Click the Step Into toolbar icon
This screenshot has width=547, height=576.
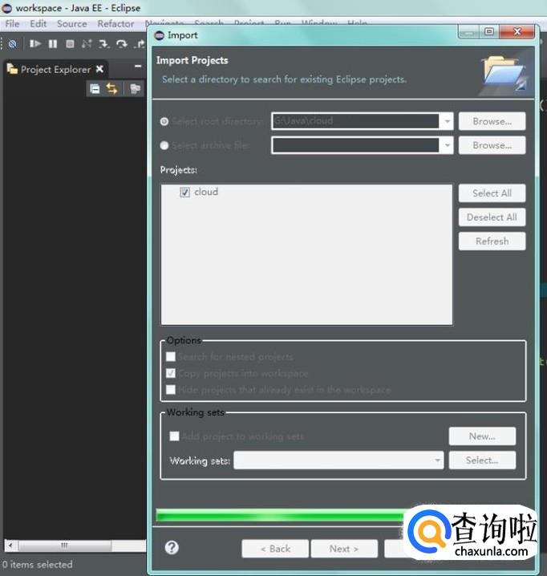pyautogui.click(x=104, y=44)
